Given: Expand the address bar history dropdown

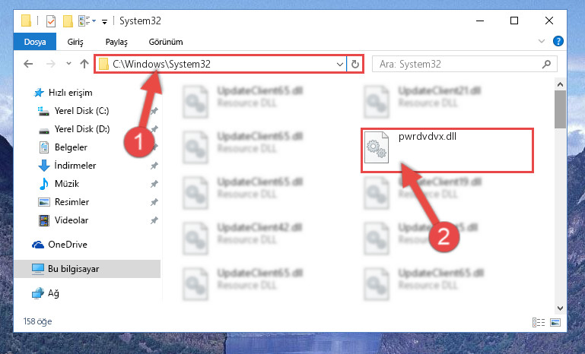Looking at the screenshot, I should pos(339,64).
